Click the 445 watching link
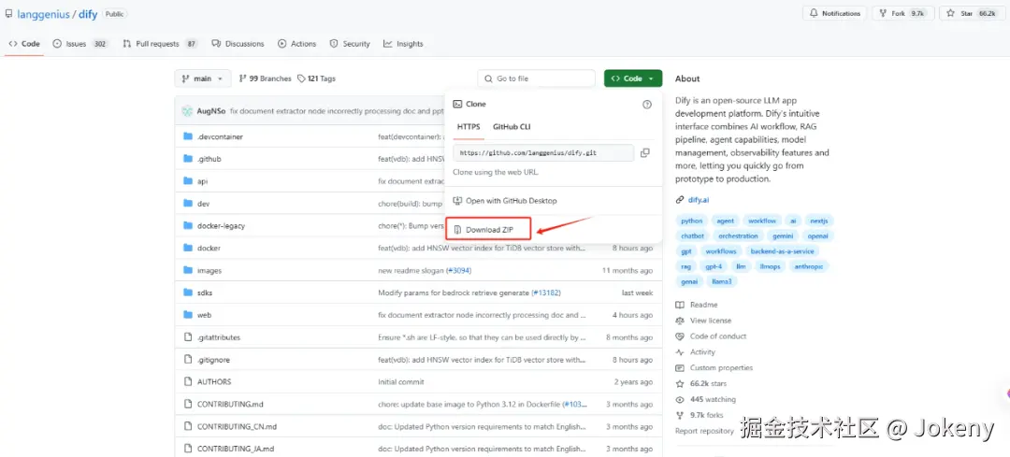1010x457 pixels. click(713, 399)
